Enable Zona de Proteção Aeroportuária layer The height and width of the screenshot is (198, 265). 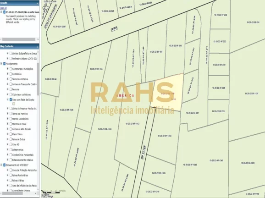[11, 170]
